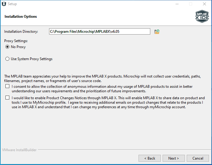Click the grayed-out maximize window icon
The image size is (212, 165).
[191, 4]
